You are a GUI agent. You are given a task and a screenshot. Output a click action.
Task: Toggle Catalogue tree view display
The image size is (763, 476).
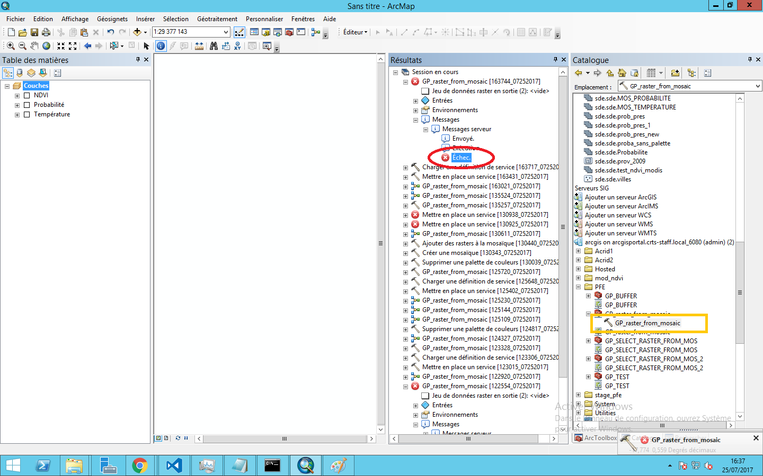(691, 73)
